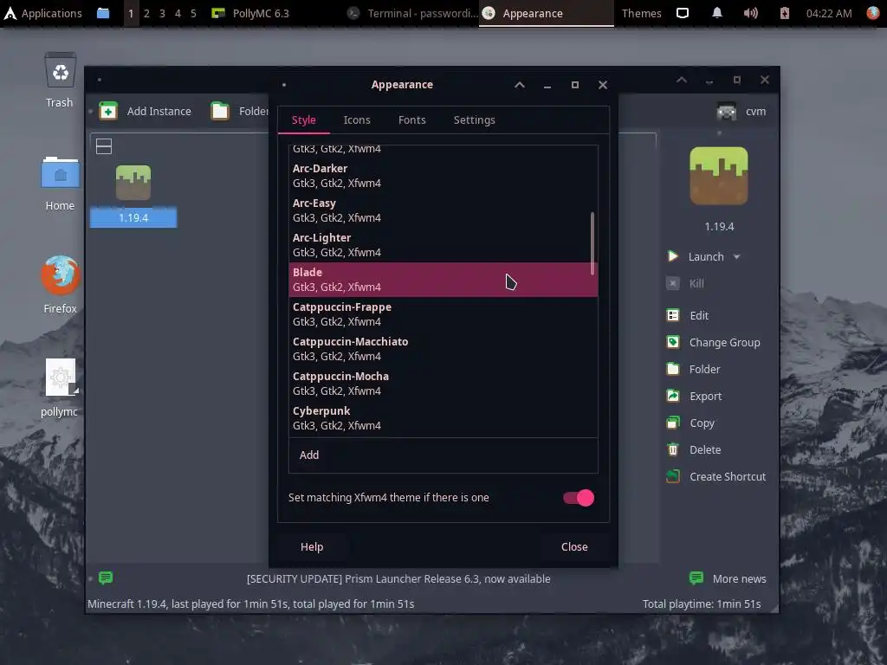Select the 1.19.4 instance grass block icon
Image resolution: width=887 pixels, height=665 pixels.
point(133,182)
